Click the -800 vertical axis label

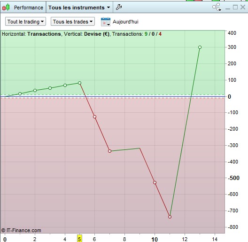tap(233, 227)
